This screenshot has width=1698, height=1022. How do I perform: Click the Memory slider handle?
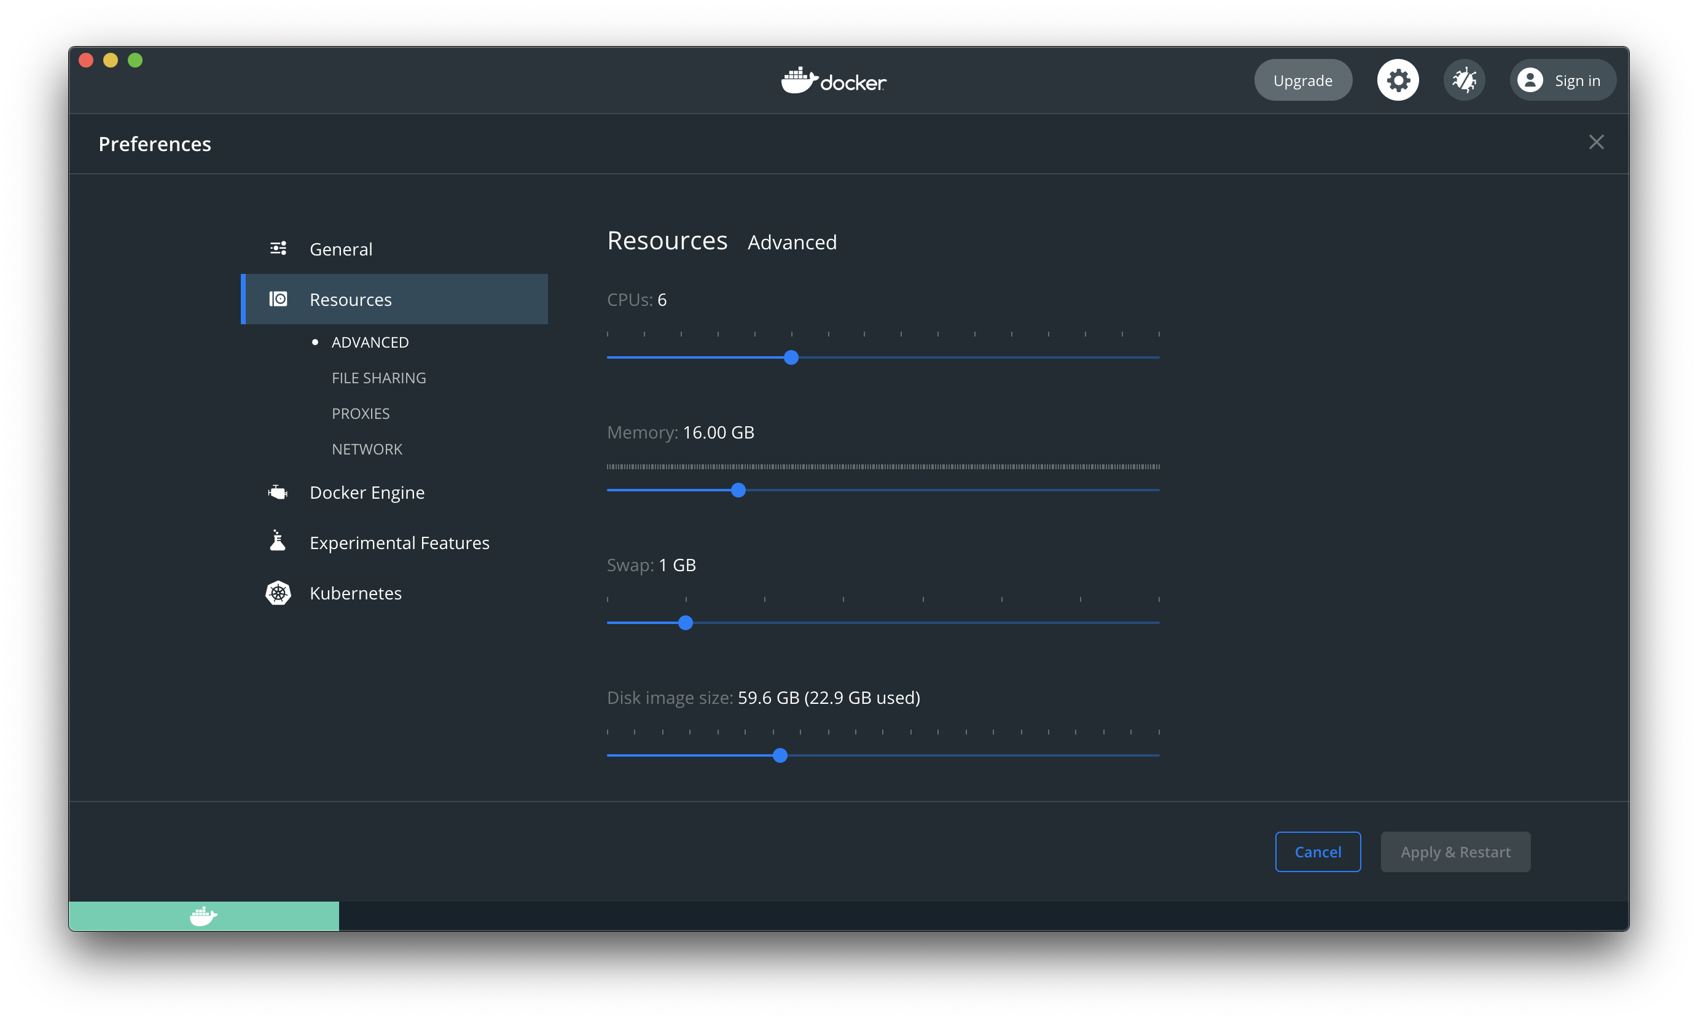tap(738, 490)
